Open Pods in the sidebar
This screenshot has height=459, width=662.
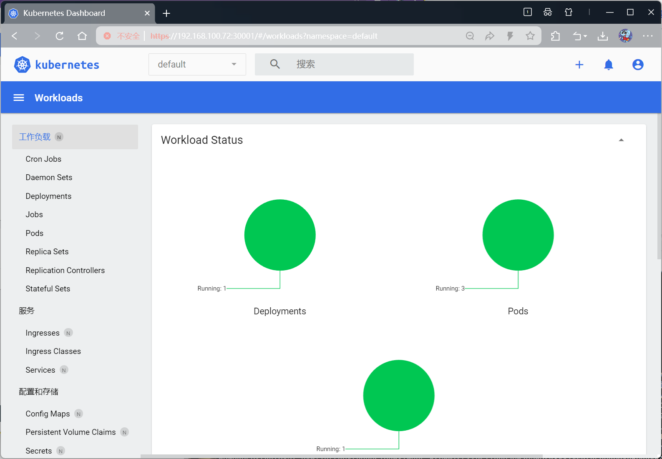coord(34,233)
